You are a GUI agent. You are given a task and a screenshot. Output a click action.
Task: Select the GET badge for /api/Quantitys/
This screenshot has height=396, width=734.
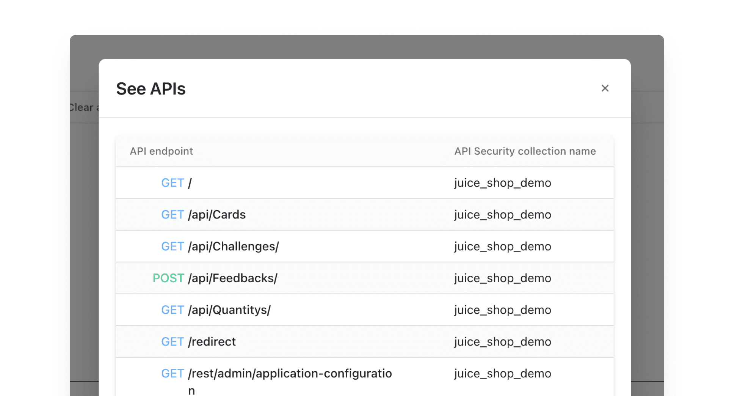173,310
